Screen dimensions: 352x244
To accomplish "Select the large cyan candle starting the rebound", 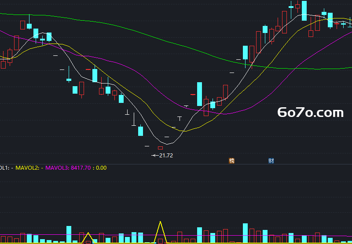I will pos(199,94).
